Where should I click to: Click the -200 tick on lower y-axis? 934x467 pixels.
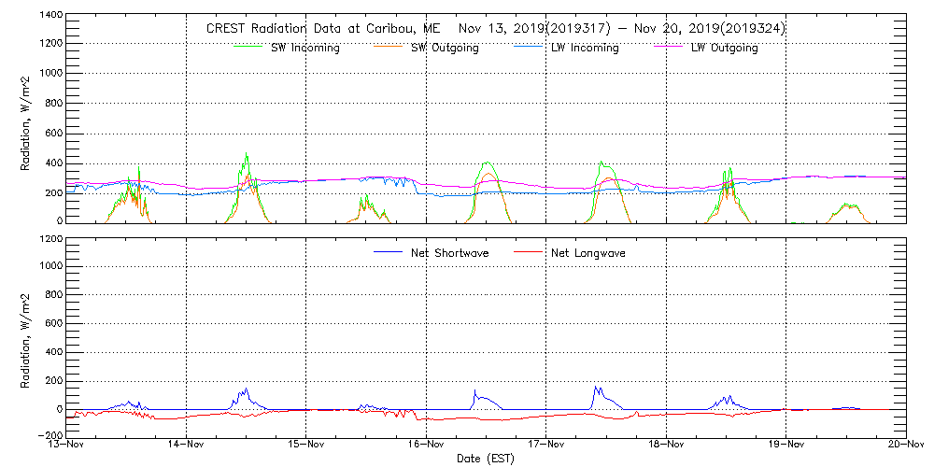tap(49, 436)
